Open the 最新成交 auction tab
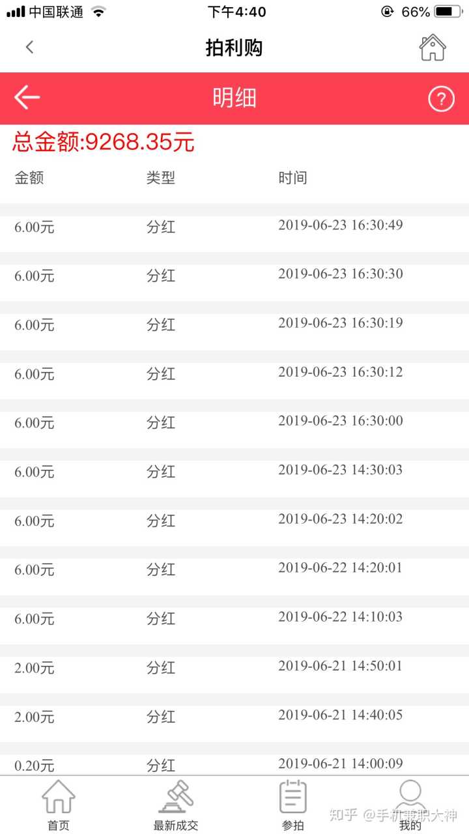Viewport: 469px width, 834px height. [176, 805]
